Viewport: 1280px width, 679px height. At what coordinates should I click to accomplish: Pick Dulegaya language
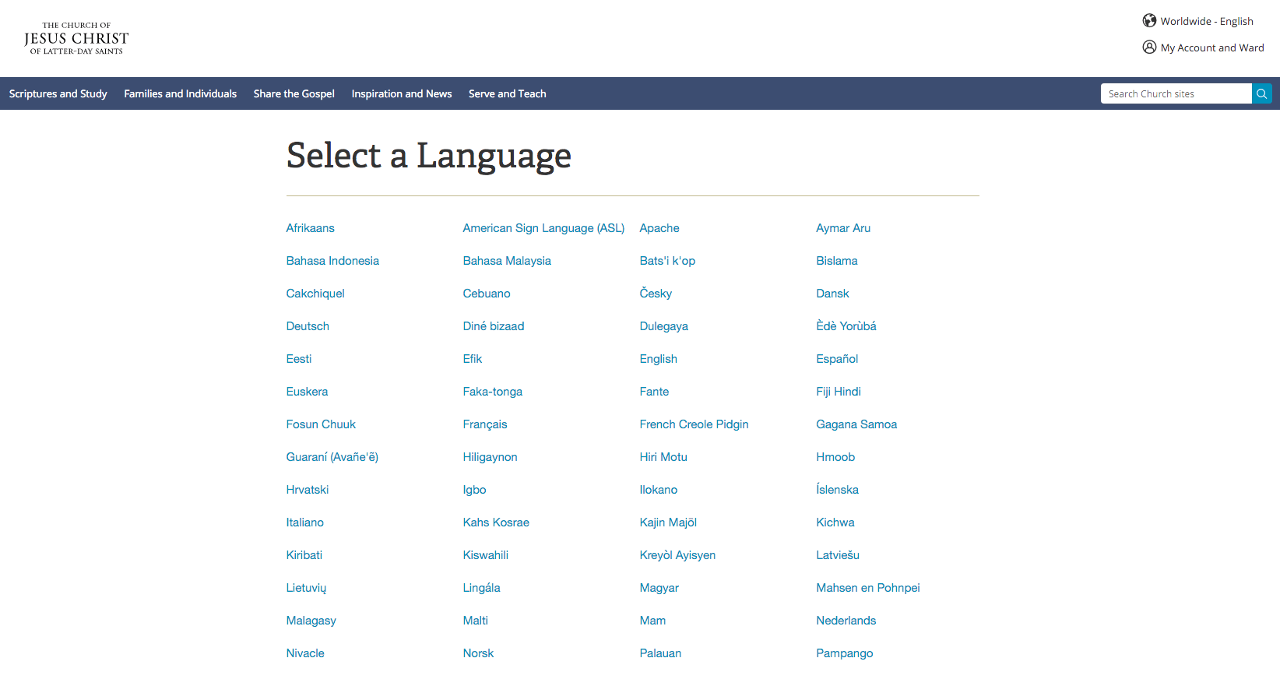coord(664,326)
